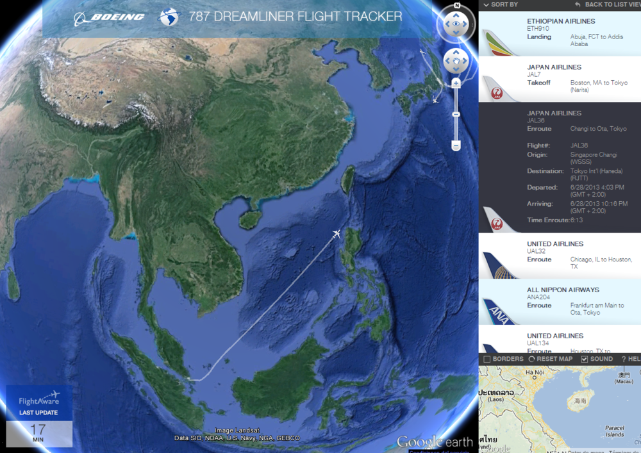Expand All Nippon Airways ANA204 card
641x453 pixels.
560,302
